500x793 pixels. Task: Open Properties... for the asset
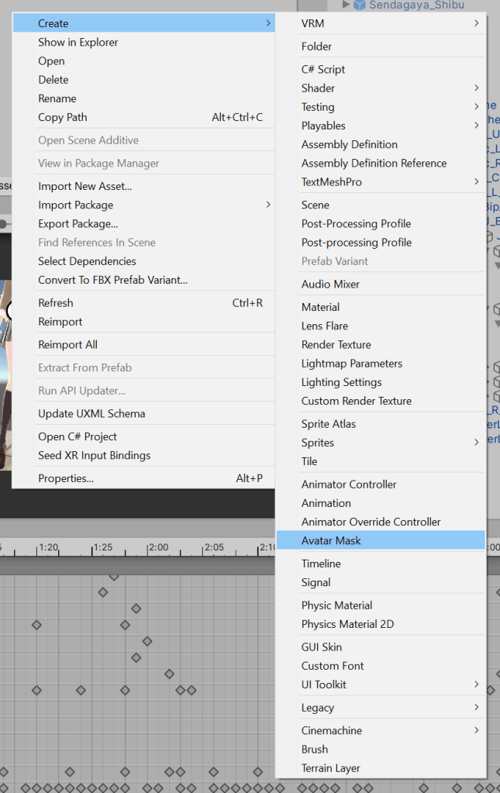point(66,478)
